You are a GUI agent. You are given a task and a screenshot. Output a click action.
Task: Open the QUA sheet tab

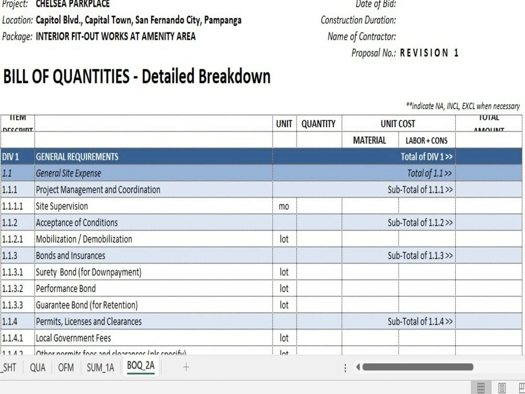37,368
